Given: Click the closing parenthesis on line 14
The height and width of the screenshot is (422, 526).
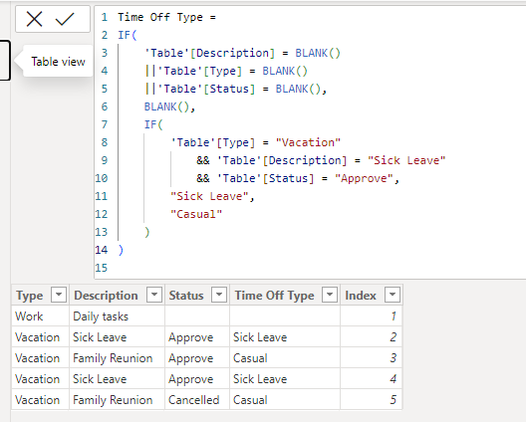Looking at the screenshot, I should pyautogui.click(x=121, y=250).
